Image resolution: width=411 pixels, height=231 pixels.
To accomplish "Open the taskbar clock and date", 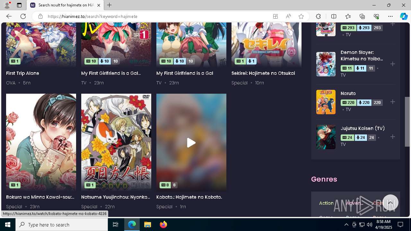I will click(384, 225).
